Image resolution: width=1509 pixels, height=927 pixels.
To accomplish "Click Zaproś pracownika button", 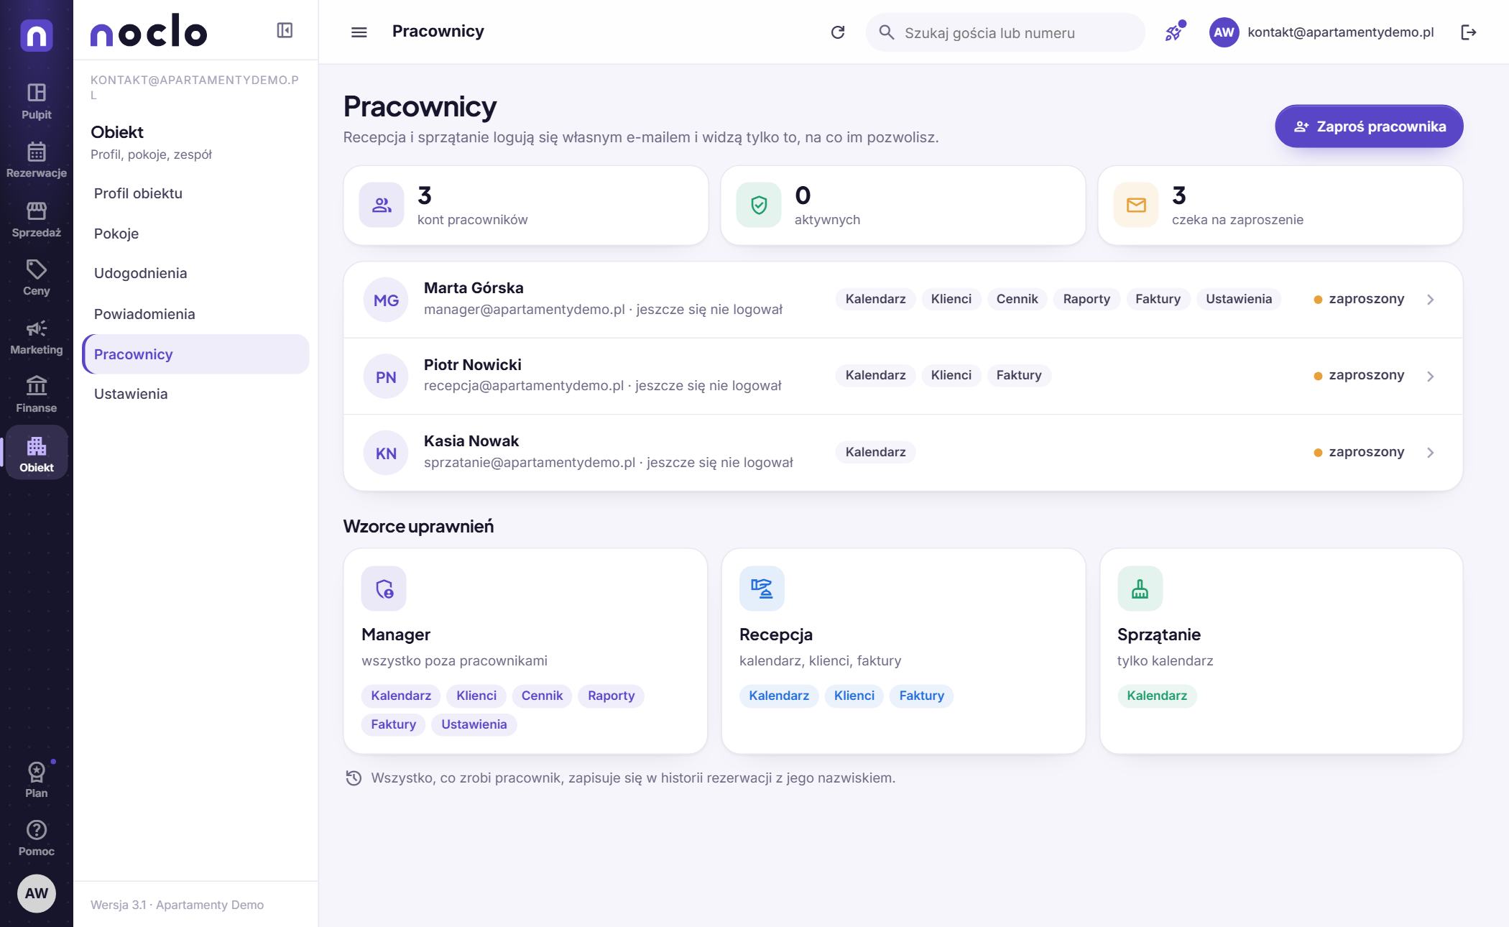I will coord(1369,126).
